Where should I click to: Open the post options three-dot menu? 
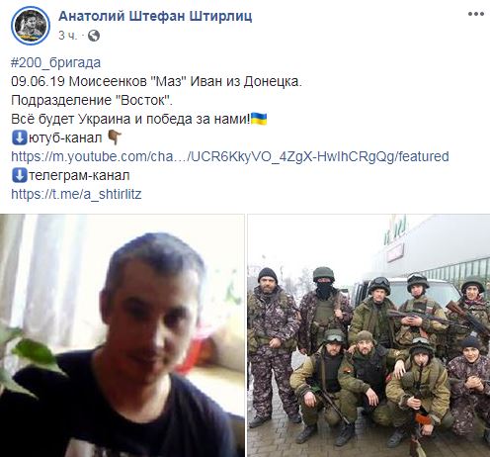[x=476, y=14]
